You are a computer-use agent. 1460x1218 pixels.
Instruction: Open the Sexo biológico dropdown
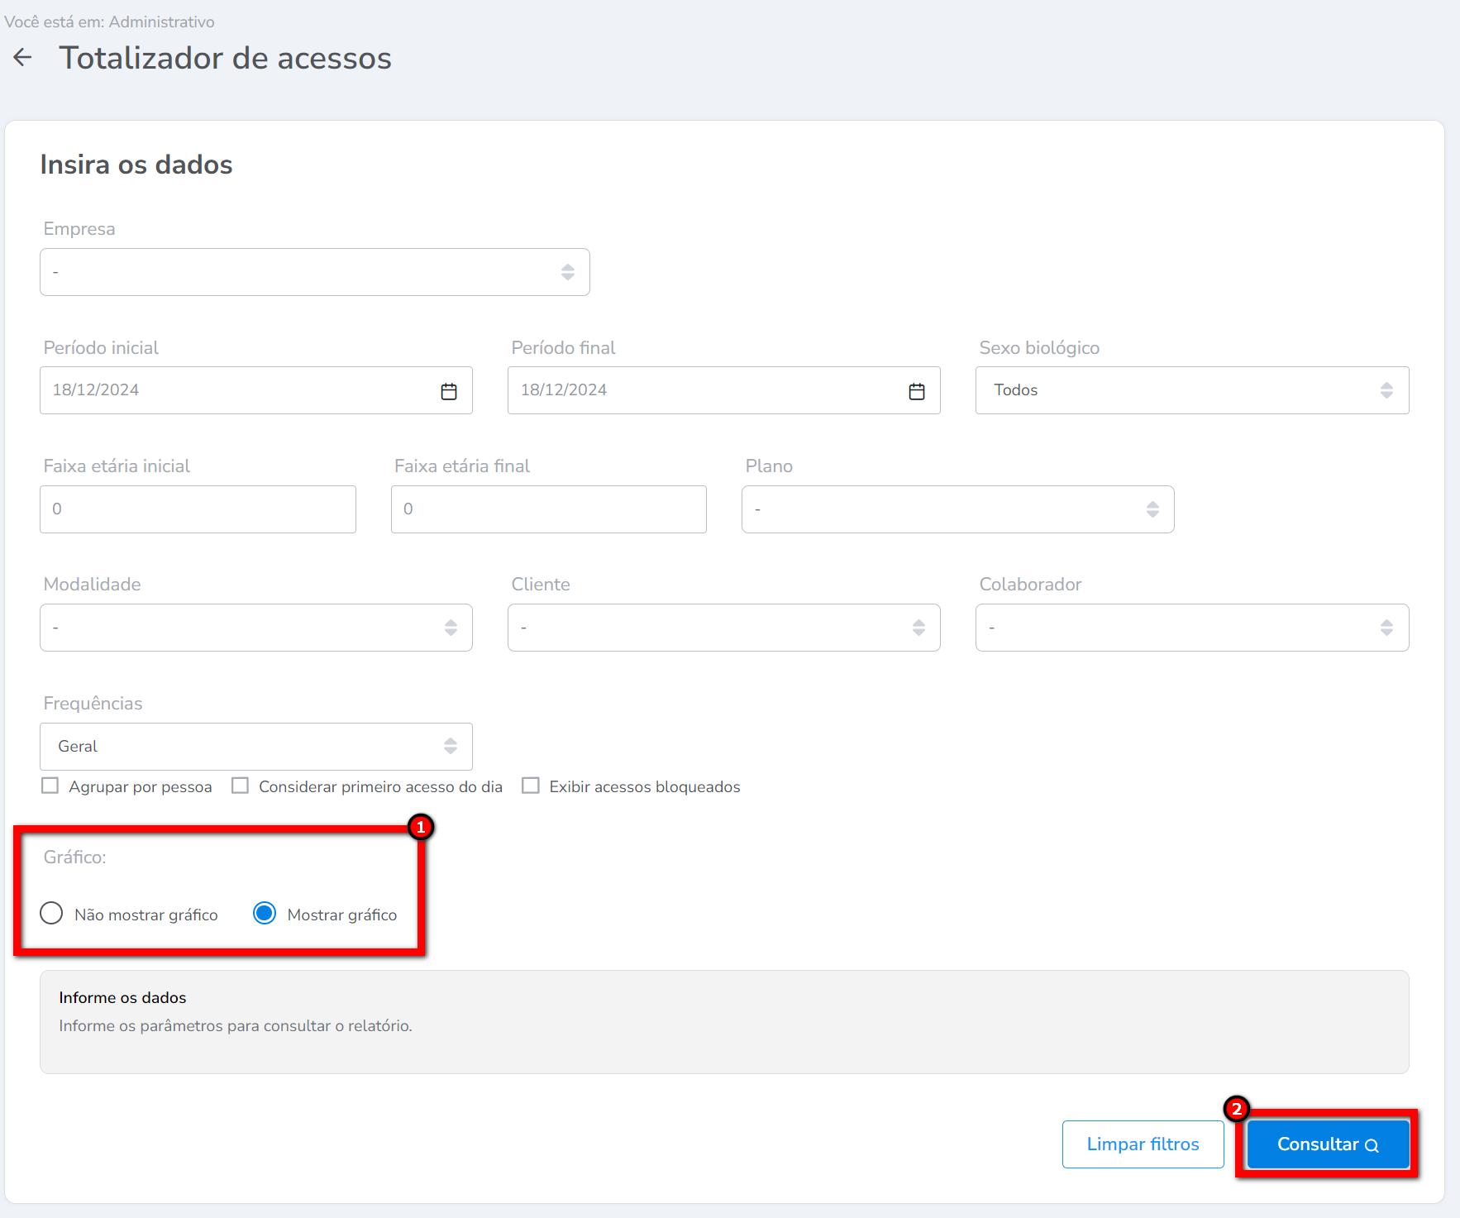point(1191,390)
